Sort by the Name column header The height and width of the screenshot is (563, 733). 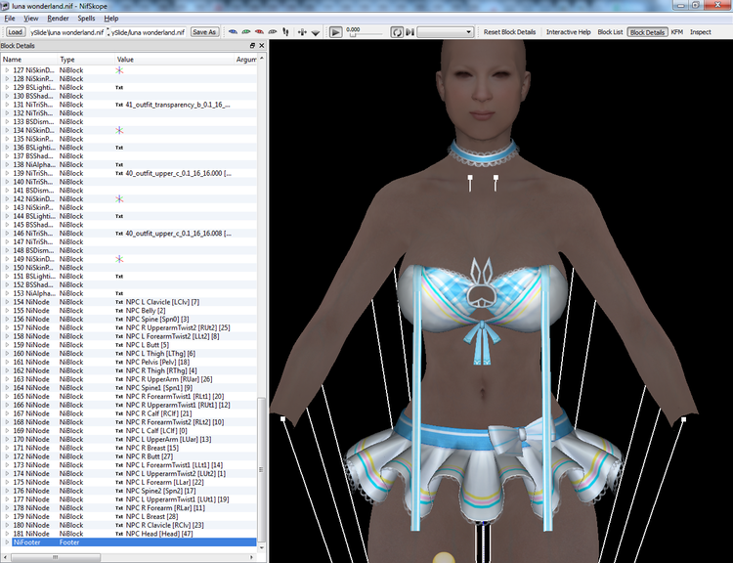pos(29,60)
